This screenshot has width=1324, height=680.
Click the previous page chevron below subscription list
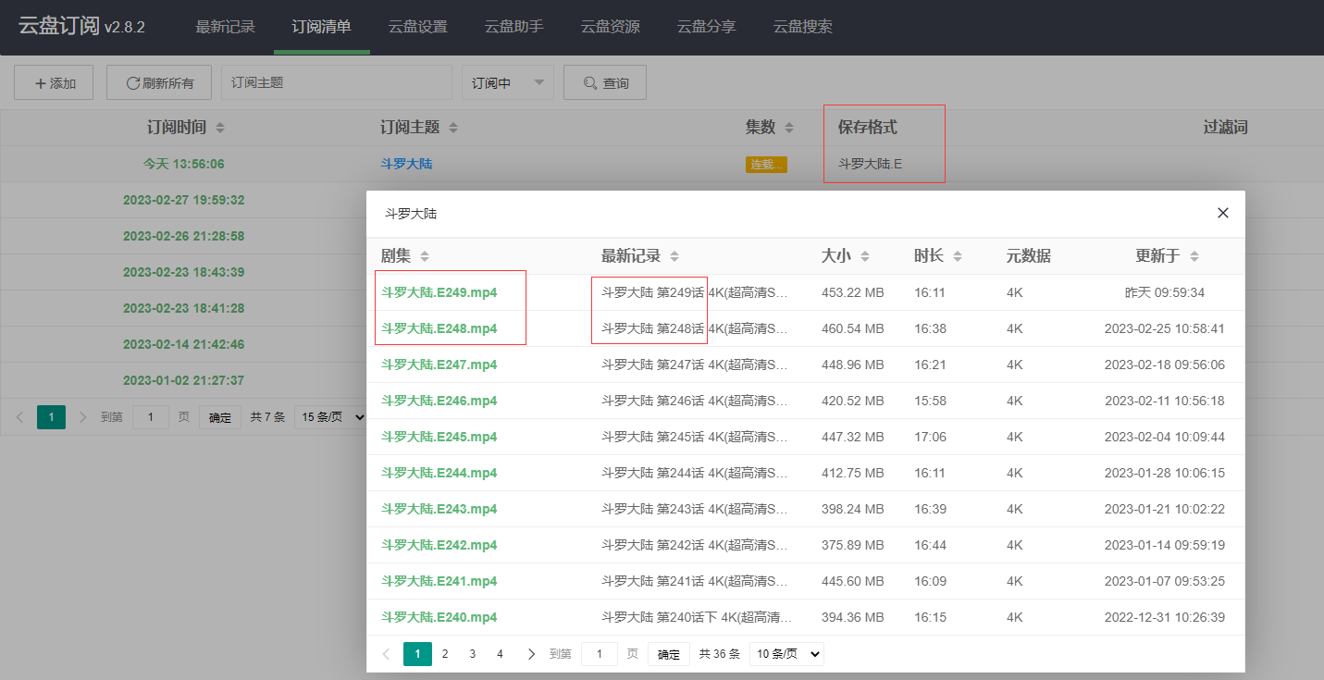[19, 416]
